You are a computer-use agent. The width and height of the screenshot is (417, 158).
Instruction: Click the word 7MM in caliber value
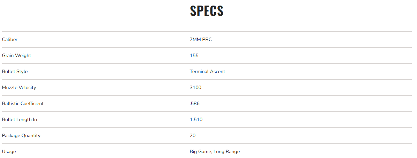click(x=195, y=40)
